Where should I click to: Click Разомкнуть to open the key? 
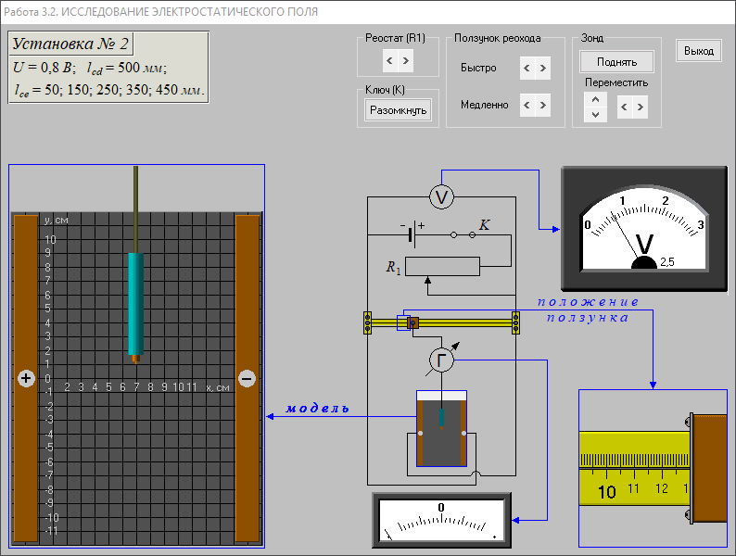pos(398,110)
